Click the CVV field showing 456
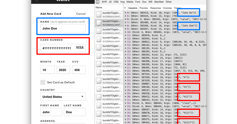Viewport: 237px width, 124px height. (x=79, y=70)
